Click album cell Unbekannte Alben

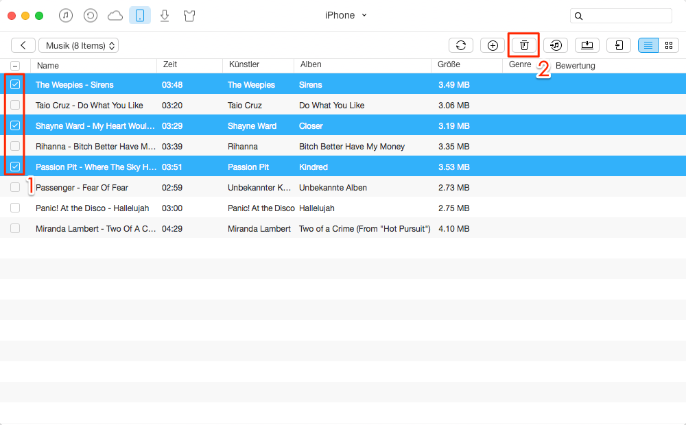[x=333, y=188]
